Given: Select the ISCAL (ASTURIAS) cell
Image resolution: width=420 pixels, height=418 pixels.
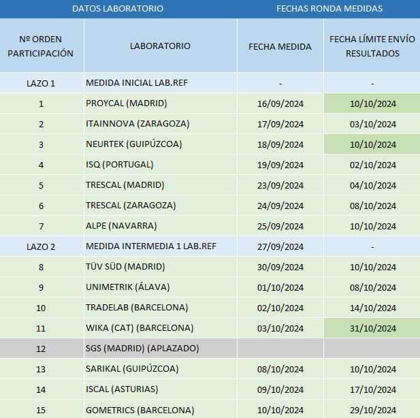Looking at the screenshot, I should [161, 389].
